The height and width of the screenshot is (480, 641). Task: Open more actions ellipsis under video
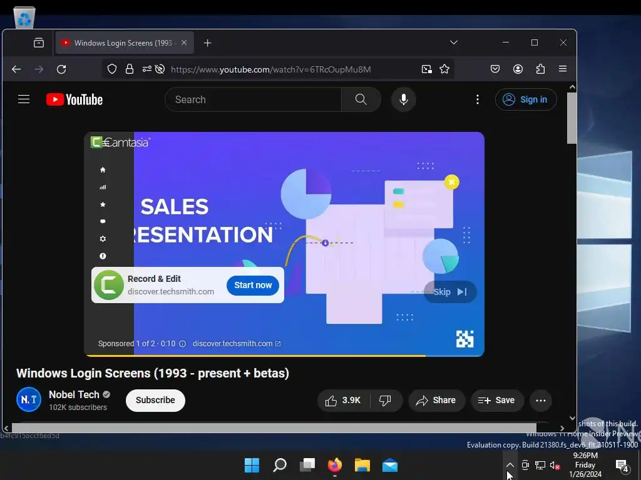(541, 401)
